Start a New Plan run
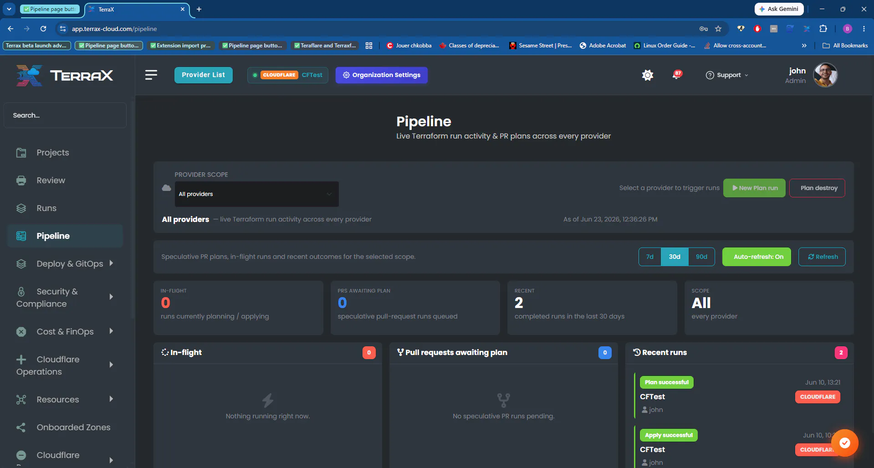 point(754,188)
